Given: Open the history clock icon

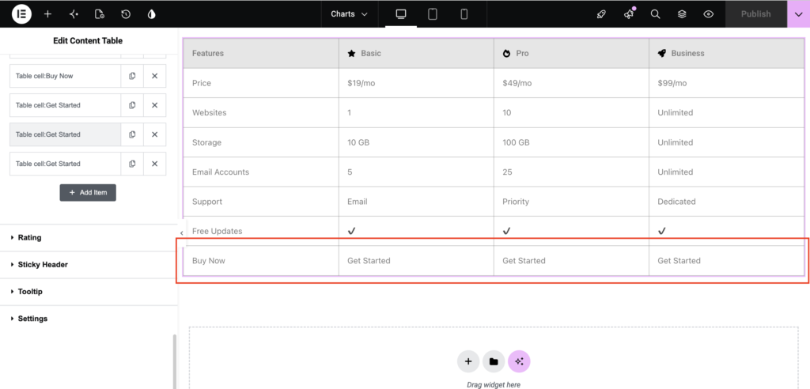Looking at the screenshot, I should pos(126,14).
